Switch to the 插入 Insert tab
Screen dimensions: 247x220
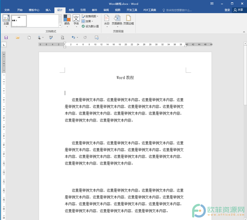(48, 10)
